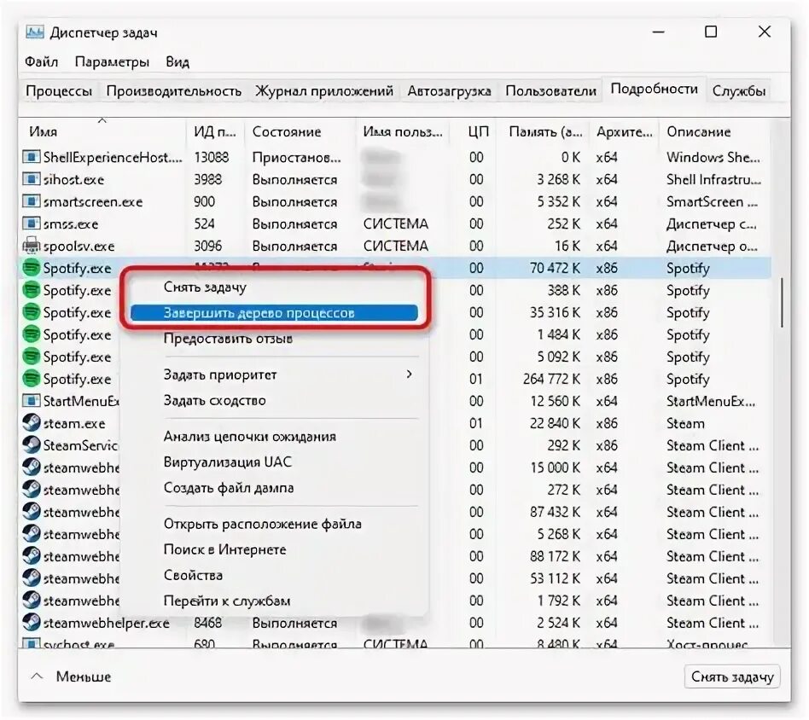The width and height of the screenshot is (809, 720).
Task: Select the Подробности tab
Action: [x=654, y=90]
